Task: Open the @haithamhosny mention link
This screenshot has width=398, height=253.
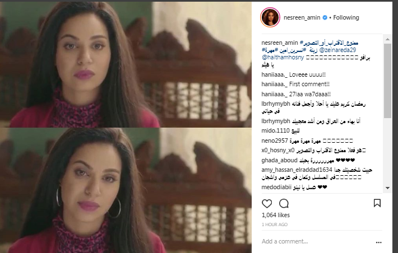Action: 283,57
